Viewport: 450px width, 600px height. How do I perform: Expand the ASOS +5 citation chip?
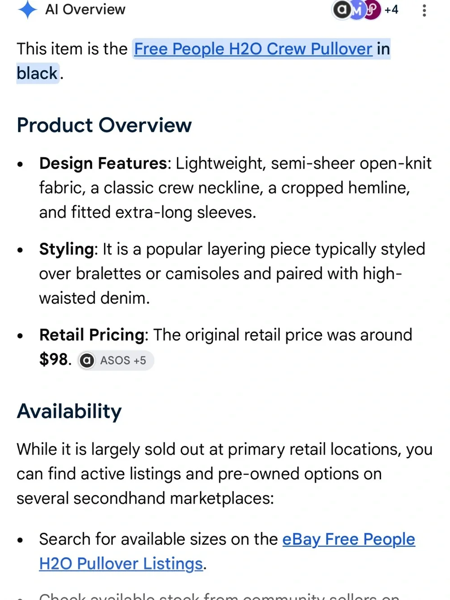[x=116, y=361]
